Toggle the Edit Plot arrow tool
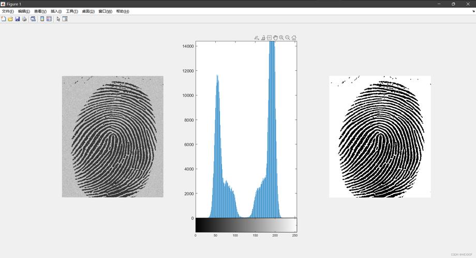The image size is (476, 258). pos(58,19)
